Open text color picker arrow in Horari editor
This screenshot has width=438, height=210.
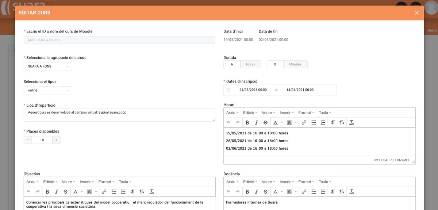[x=282, y=123]
